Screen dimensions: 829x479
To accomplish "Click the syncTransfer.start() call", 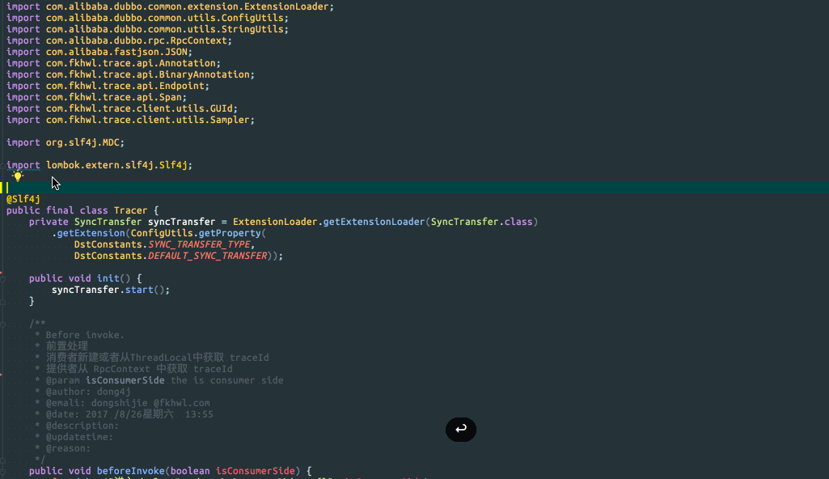I will [111, 290].
